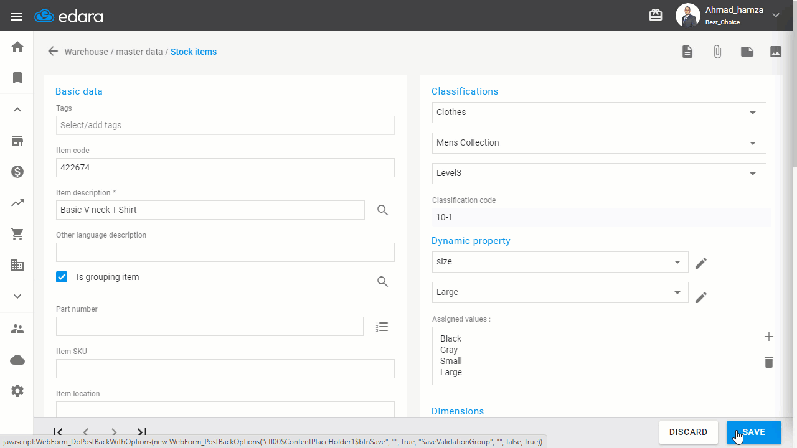The height and width of the screenshot is (448, 797).
Task: Open the Large value dropdown
Action: click(x=560, y=292)
